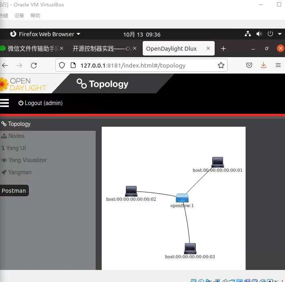
Task: Select the OpenDaylight Dlux tab
Action: 178,48
